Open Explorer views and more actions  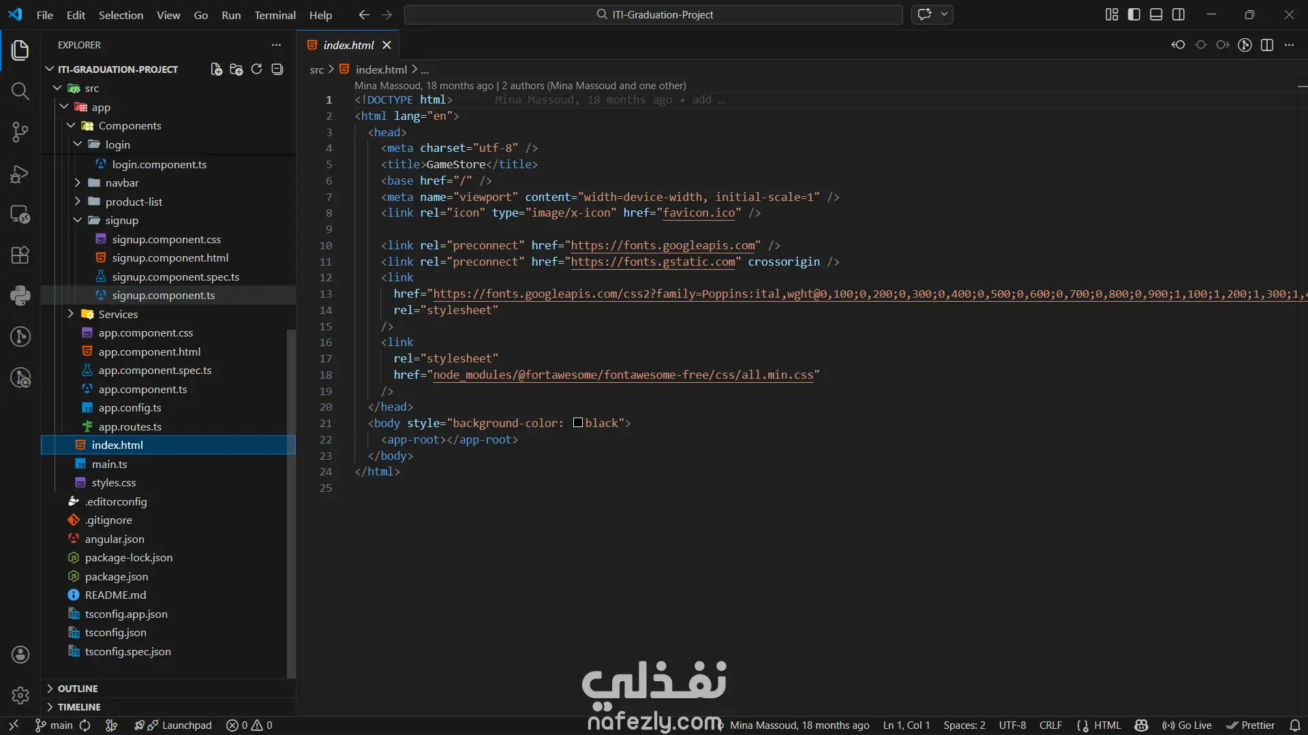[276, 45]
